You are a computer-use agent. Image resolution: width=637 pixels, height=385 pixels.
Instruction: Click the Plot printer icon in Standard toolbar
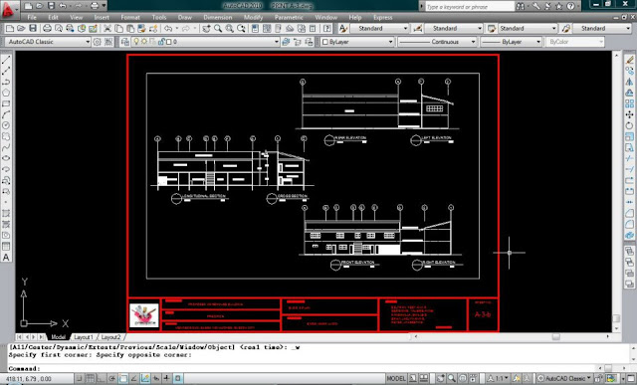[x=47, y=29]
